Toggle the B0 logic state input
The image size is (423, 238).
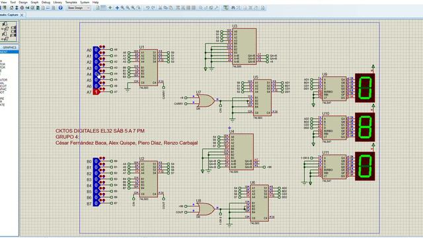pyautogui.click(x=96, y=161)
